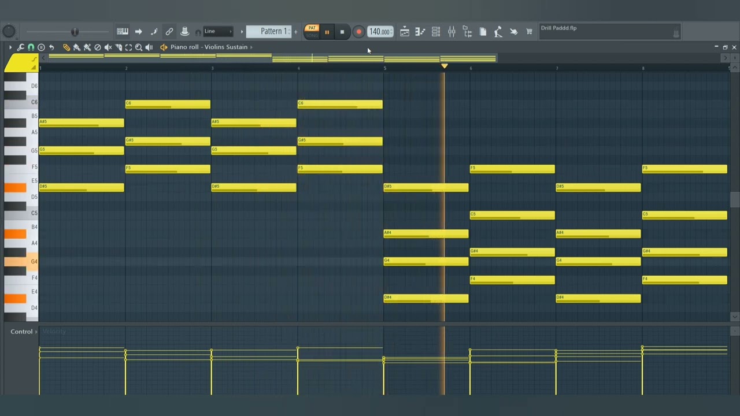The image size is (740, 416).
Task: Toggle note/clip grouping link icon
Action: (169, 32)
